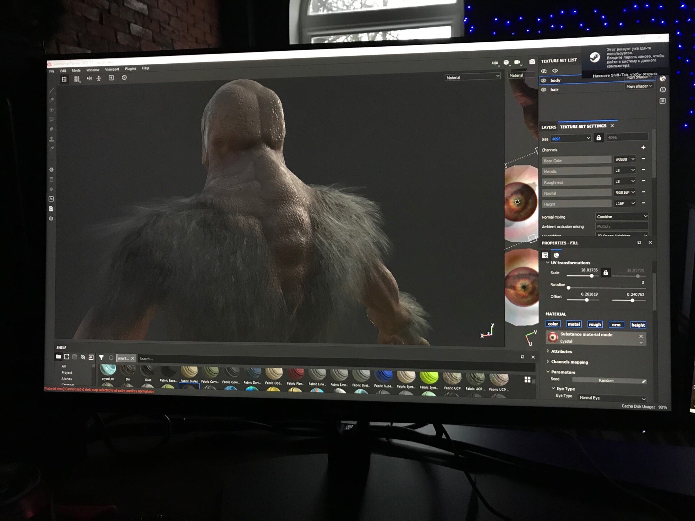The width and height of the screenshot is (695, 521).
Task: Toggle the rough material channel button
Action: click(x=595, y=325)
